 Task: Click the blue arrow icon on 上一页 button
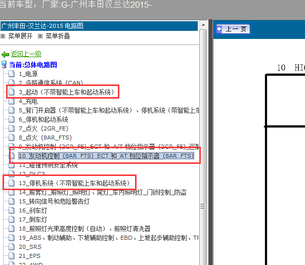coord(219,29)
